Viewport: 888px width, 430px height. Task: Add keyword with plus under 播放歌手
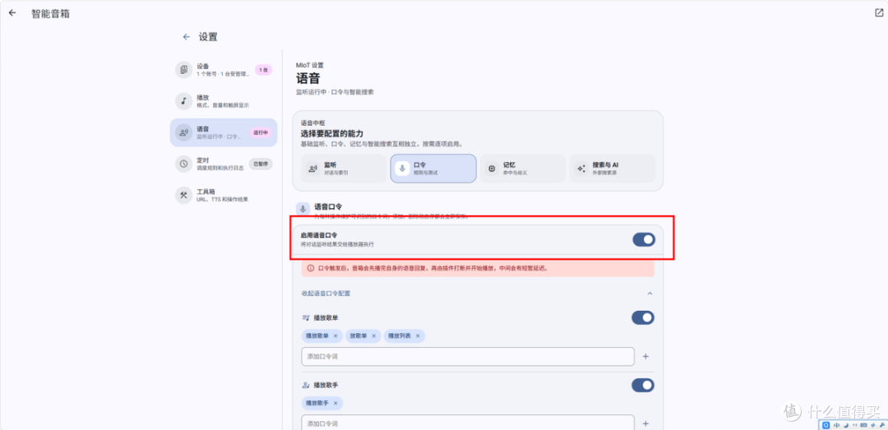[x=645, y=423]
